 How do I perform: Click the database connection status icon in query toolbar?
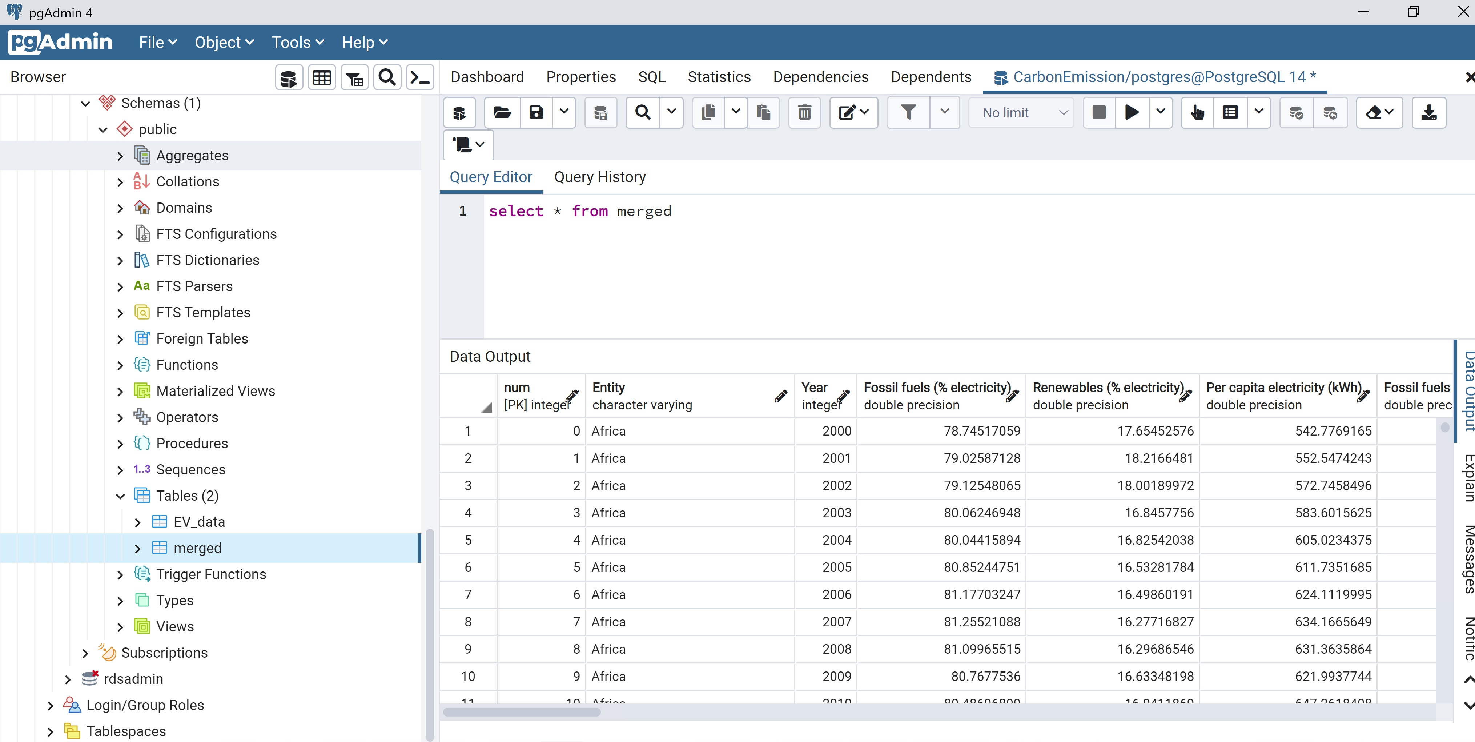click(x=459, y=113)
